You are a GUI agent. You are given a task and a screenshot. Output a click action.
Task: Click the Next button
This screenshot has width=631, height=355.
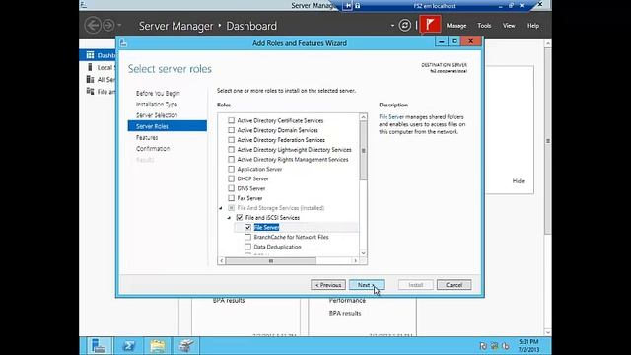click(x=366, y=285)
